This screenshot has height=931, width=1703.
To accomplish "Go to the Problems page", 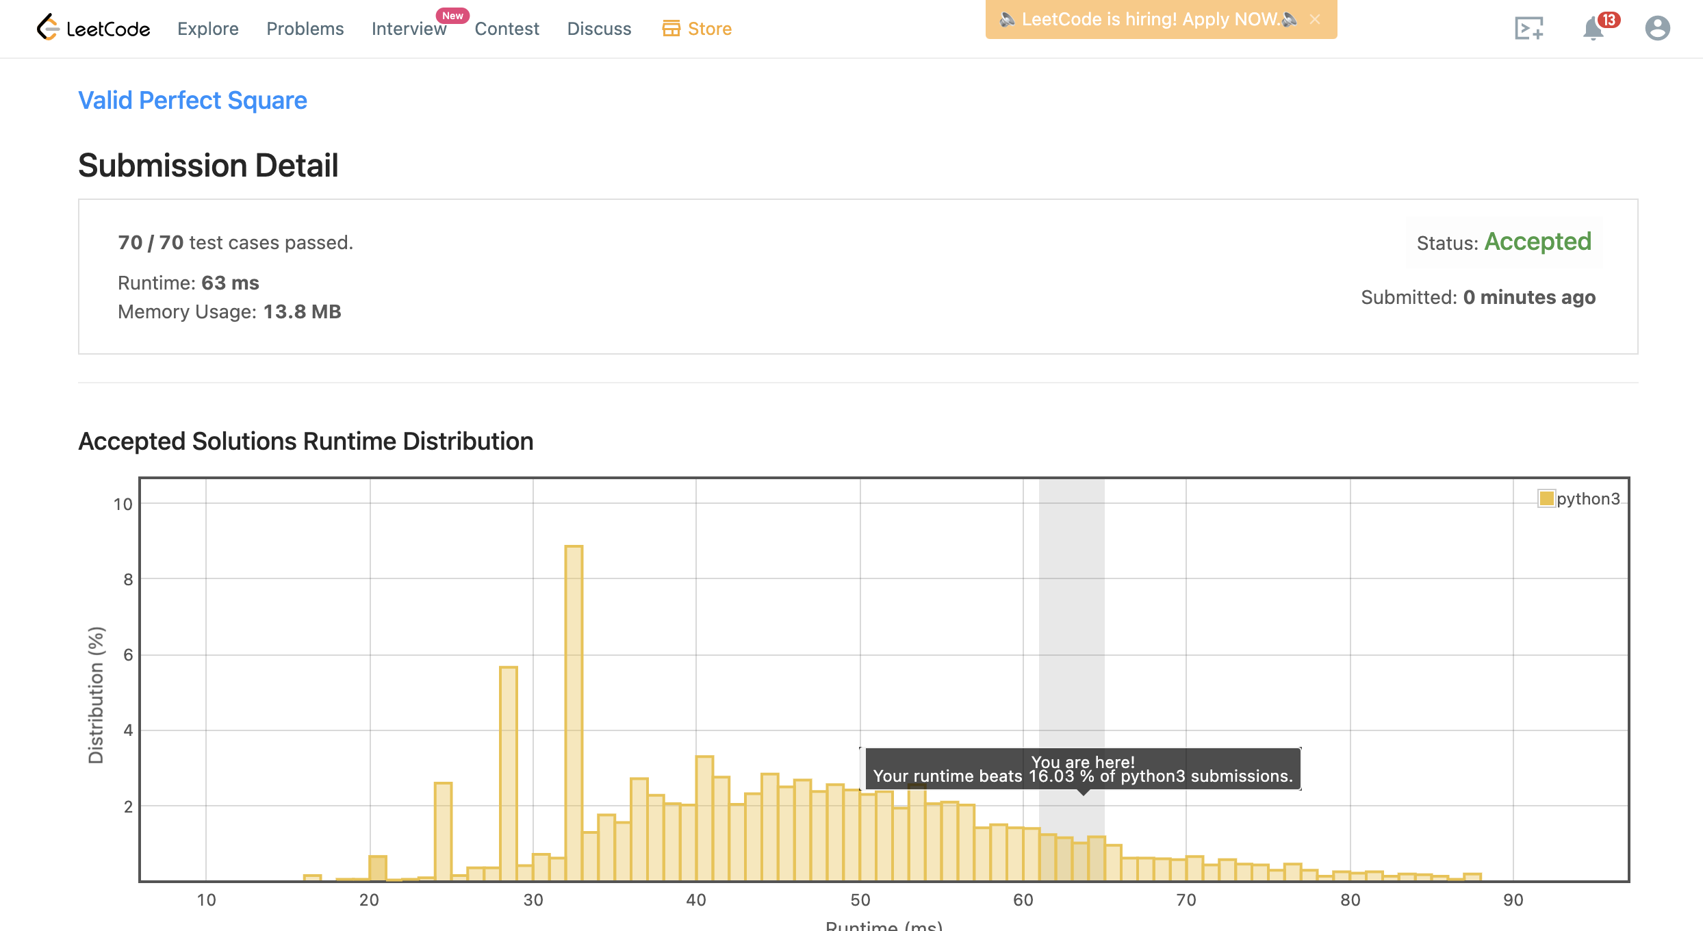I will click(305, 29).
